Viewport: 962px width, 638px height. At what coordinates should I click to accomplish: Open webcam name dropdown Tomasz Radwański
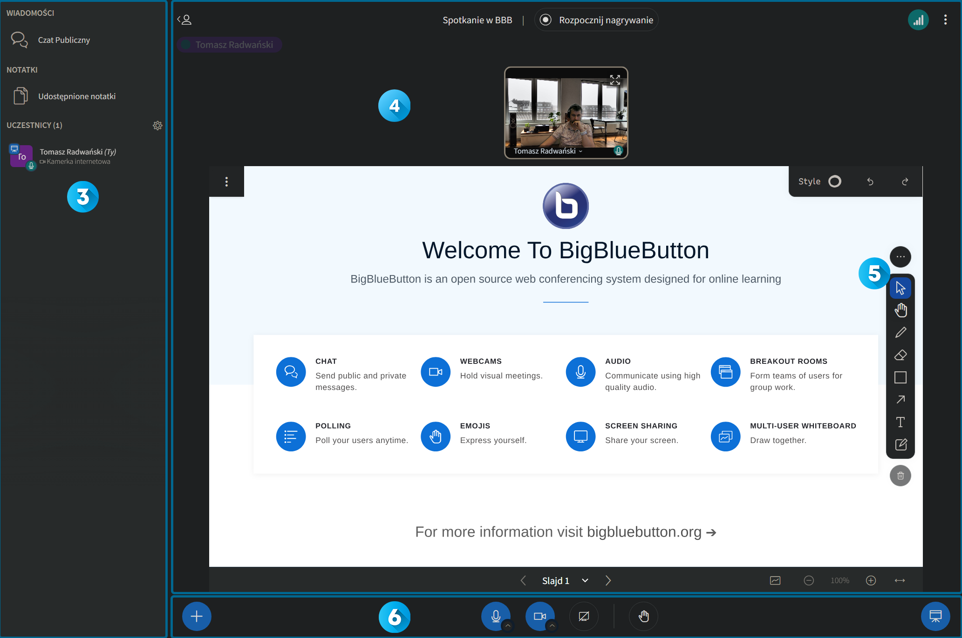click(x=548, y=151)
